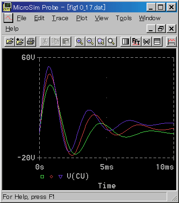Open the Trace menu
The image size is (179, 203).
point(60,18)
